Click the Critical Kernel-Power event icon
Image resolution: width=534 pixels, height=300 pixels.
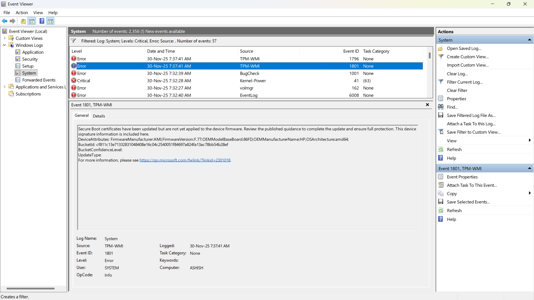click(x=74, y=81)
